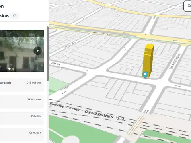191x143 pixels.
Task: Click the blue location pin on the map
Action: coord(145,75)
